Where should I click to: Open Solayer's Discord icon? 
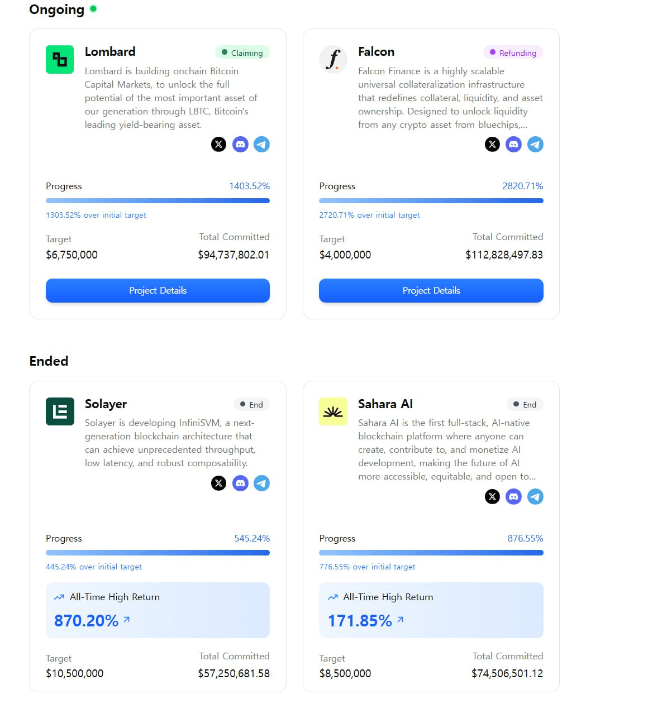tap(240, 483)
